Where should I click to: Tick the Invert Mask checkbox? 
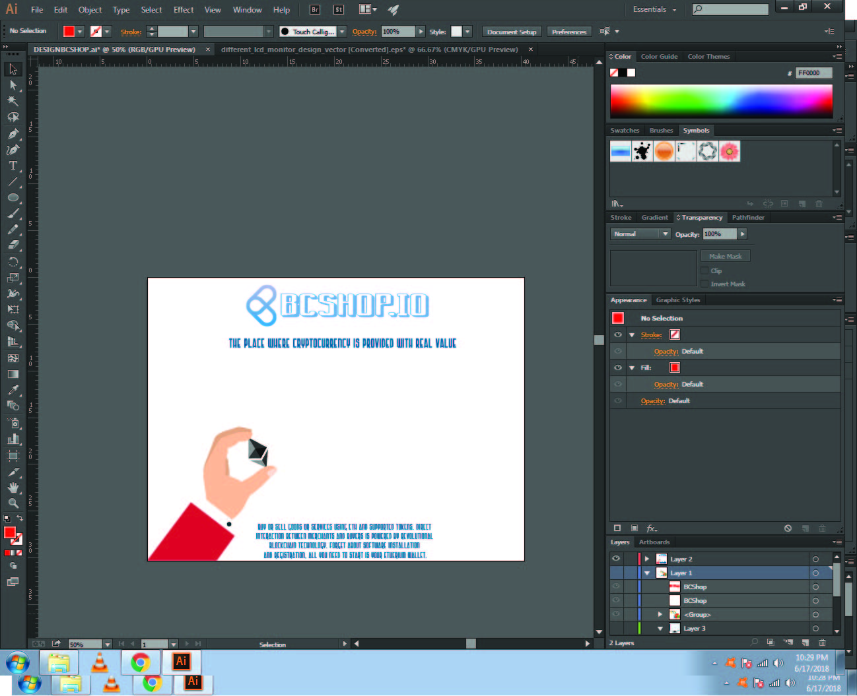pyautogui.click(x=704, y=284)
